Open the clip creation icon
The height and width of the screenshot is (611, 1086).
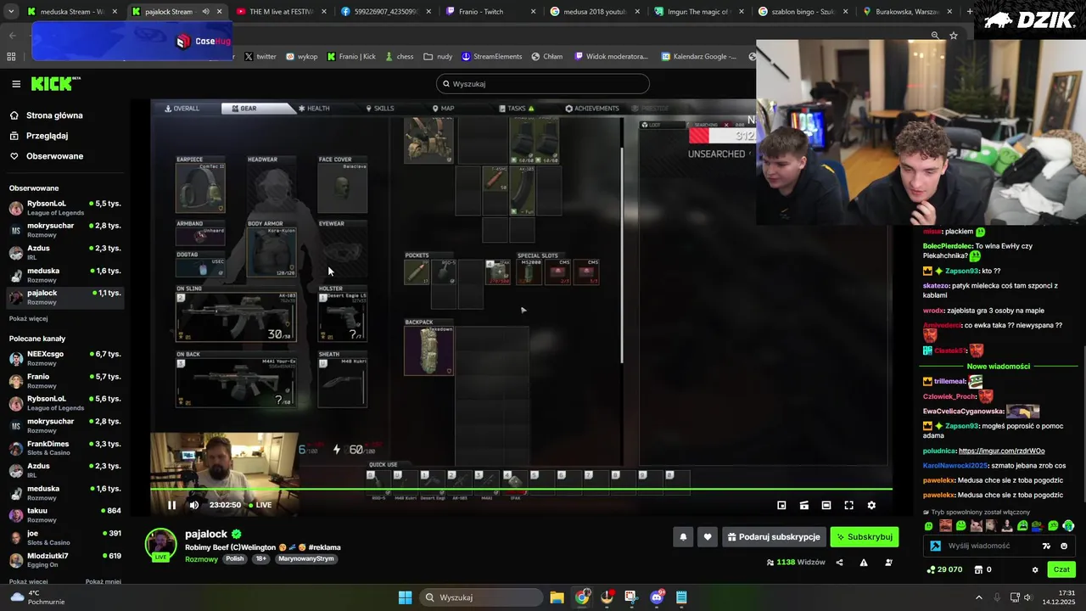tap(803, 505)
